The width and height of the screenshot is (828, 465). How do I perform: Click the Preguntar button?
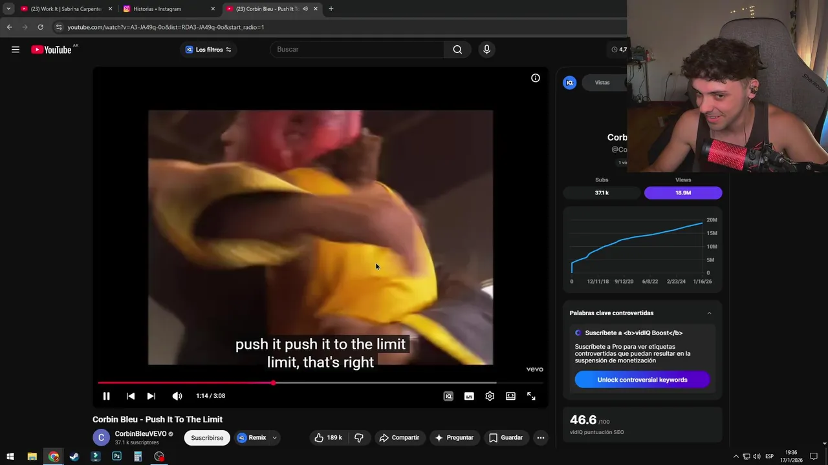454,438
